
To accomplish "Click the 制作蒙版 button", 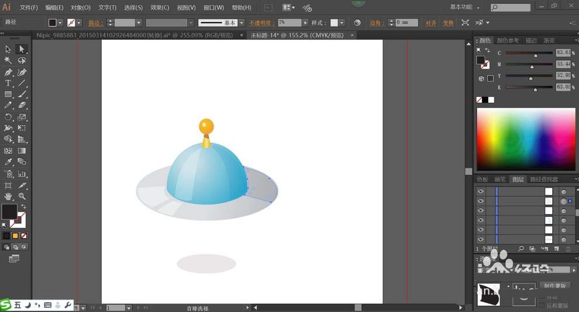I will 554,286.
